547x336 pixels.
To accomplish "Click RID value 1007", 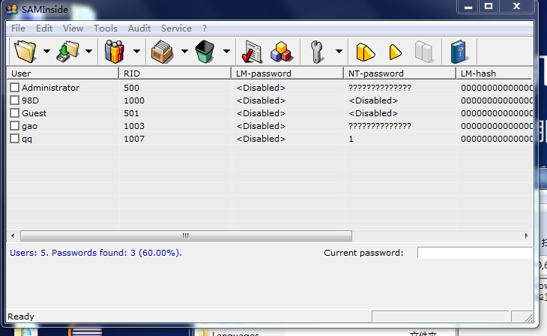I will tap(134, 139).
